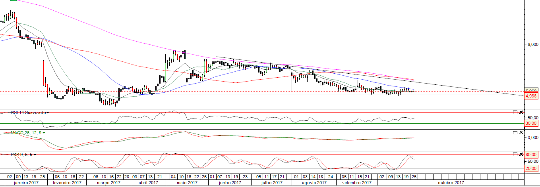Viewport: 540px width, 187px height.
Task: Select the 4,966 current price label
Action: (531, 96)
